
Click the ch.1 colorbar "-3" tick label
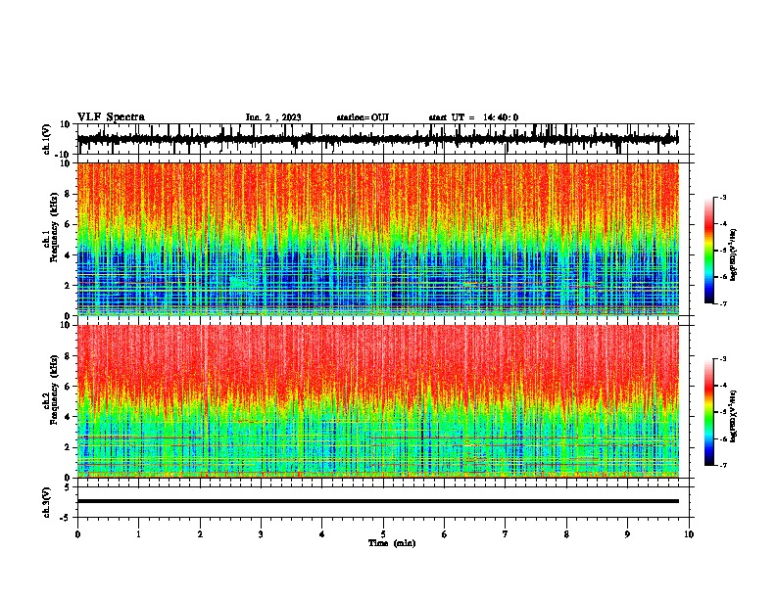[723, 197]
